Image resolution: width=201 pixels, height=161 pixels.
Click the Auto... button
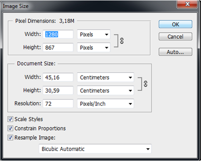(x=175, y=52)
